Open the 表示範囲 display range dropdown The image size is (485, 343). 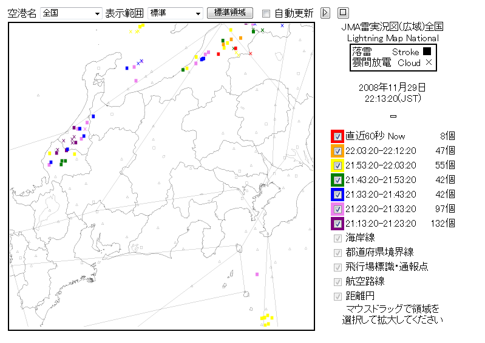click(175, 13)
